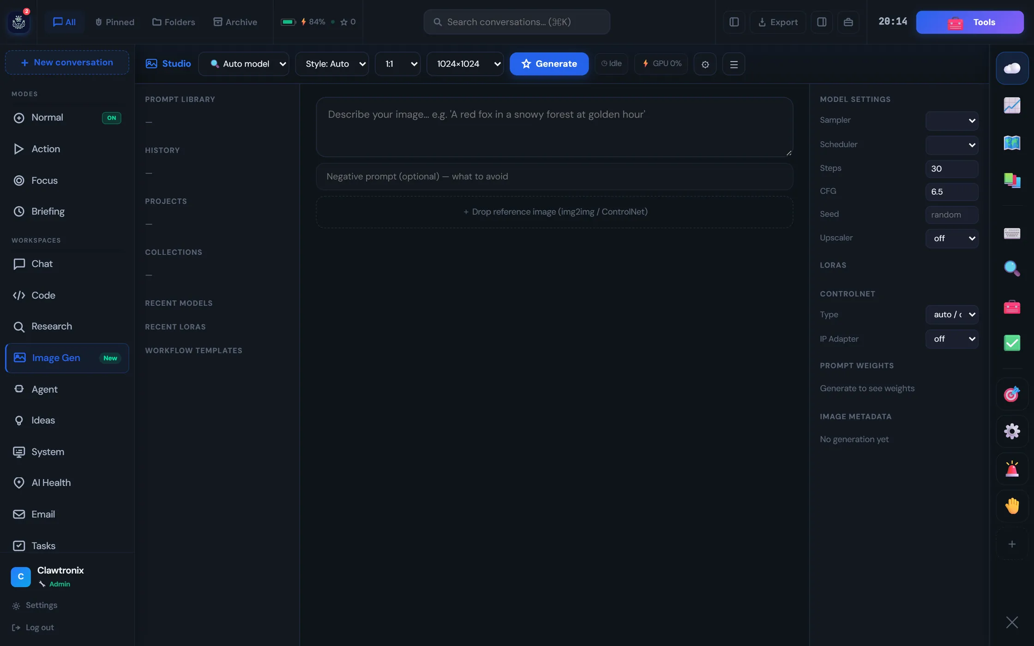Open the red toolbox icon in dock
The height and width of the screenshot is (646, 1034).
pos(1012,306)
